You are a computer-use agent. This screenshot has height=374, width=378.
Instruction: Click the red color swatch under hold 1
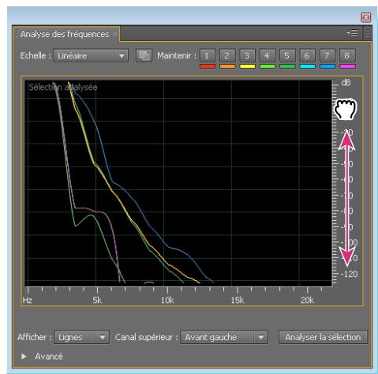208,66
